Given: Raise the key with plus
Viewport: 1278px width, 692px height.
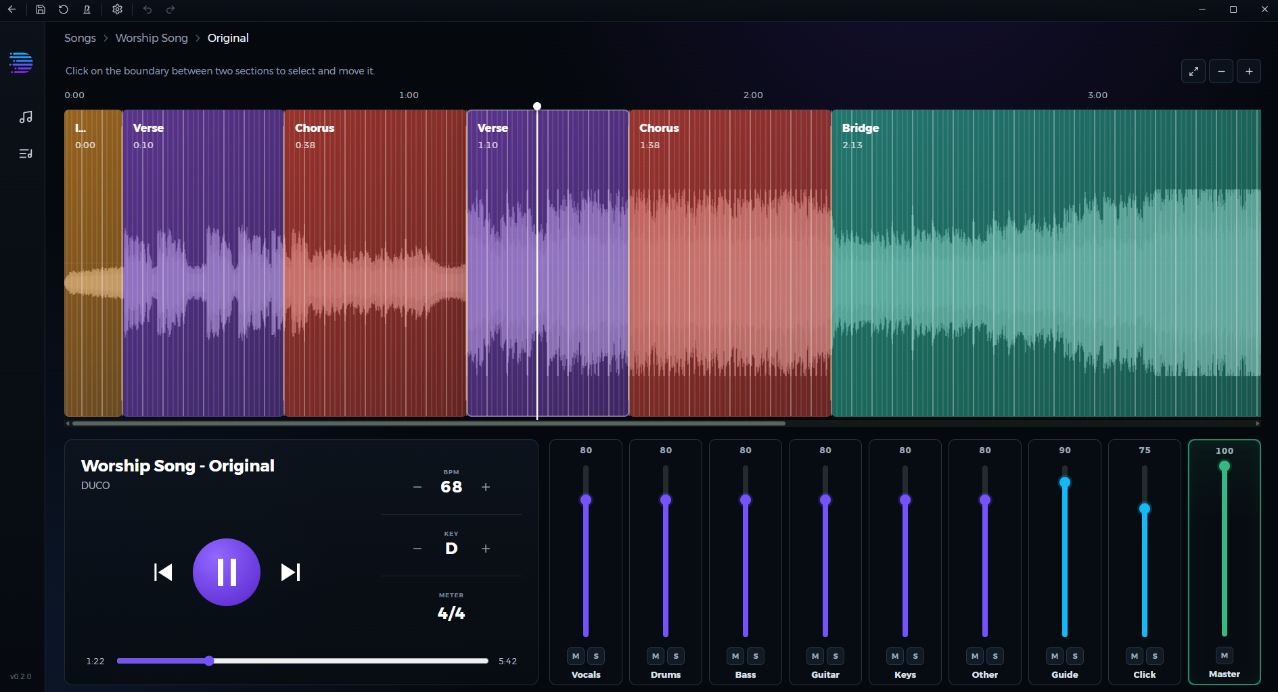Looking at the screenshot, I should click(486, 549).
